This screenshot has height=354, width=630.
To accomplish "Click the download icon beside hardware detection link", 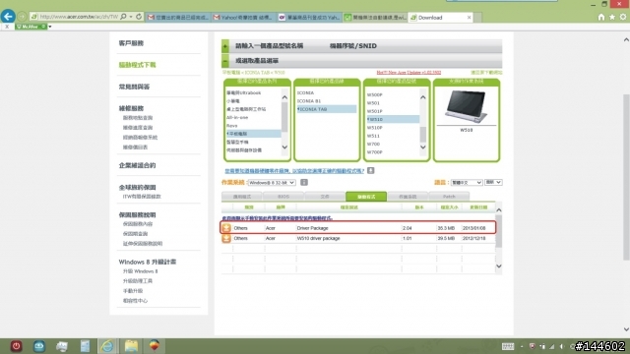I will (370, 170).
